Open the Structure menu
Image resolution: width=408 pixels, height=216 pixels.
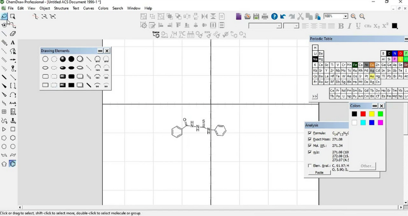(x=61, y=8)
